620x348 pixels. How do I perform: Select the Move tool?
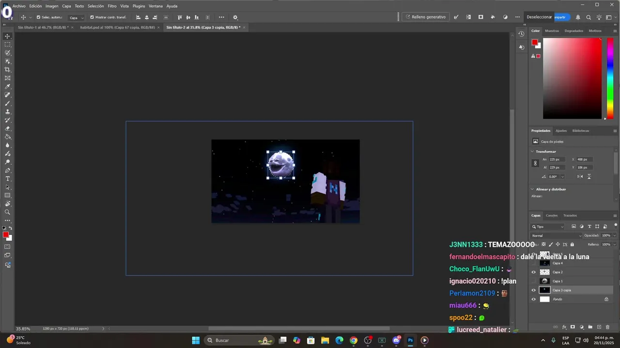pos(7,36)
